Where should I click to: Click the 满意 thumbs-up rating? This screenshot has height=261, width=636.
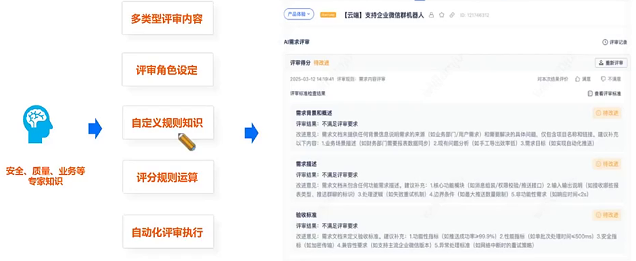tap(583, 79)
